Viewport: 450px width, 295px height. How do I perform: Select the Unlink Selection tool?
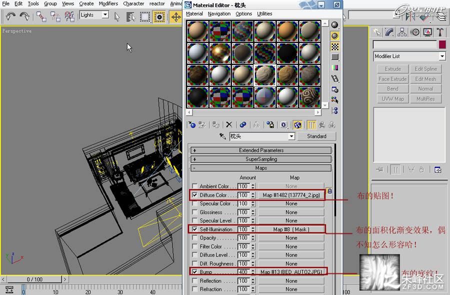coord(55,16)
